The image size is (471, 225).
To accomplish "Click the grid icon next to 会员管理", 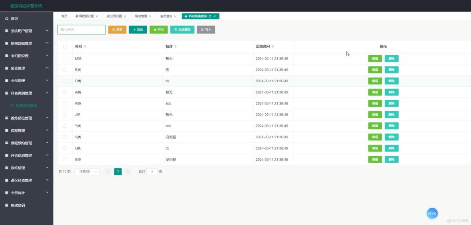I will [x=7, y=81].
